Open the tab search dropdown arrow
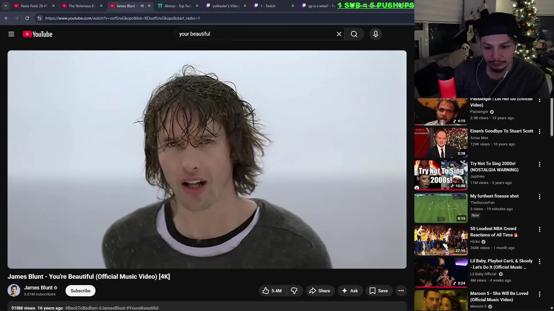Viewport: 554px width, 311px height. [x=6, y=6]
